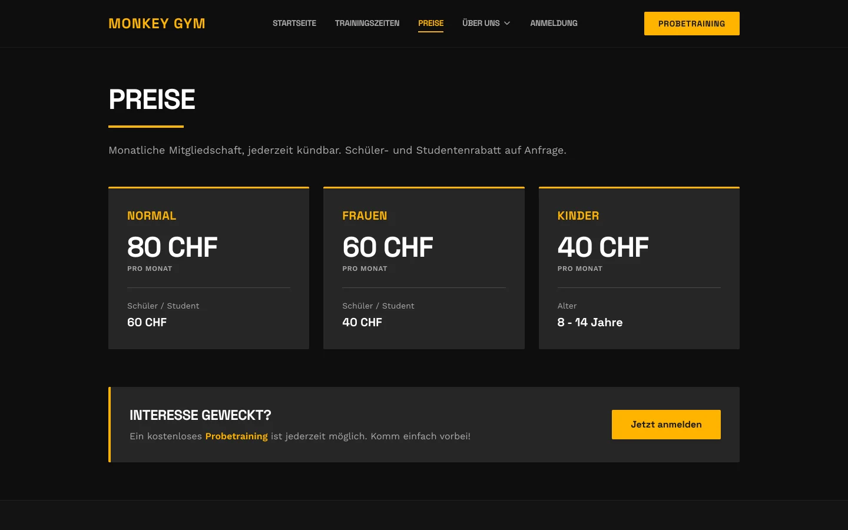Image resolution: width=848 pixels, height=530 pixels.
Task: Open the Trainingszeiten nav link
Action: (x=367, y=24)
